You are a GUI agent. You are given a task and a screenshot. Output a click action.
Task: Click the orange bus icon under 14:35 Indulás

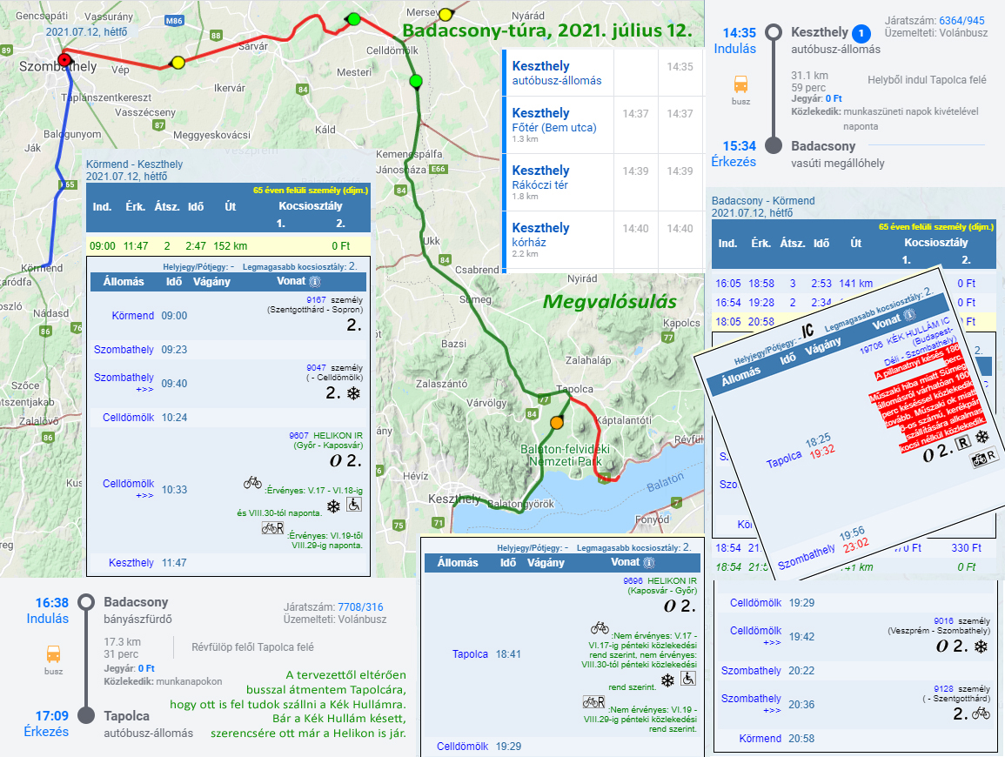(741, 85)
